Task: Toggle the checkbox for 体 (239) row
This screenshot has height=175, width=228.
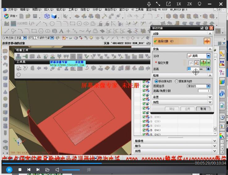Action: (144, 121)
